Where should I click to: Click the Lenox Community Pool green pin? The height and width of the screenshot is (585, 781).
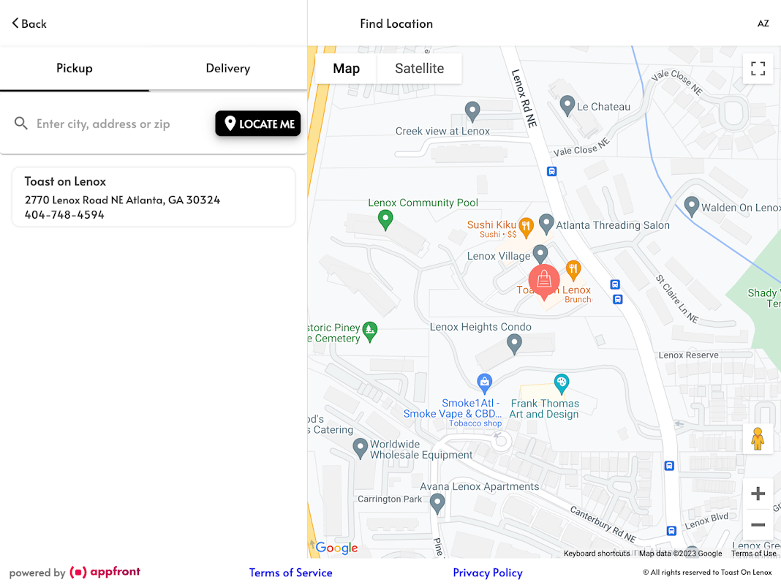385,220
